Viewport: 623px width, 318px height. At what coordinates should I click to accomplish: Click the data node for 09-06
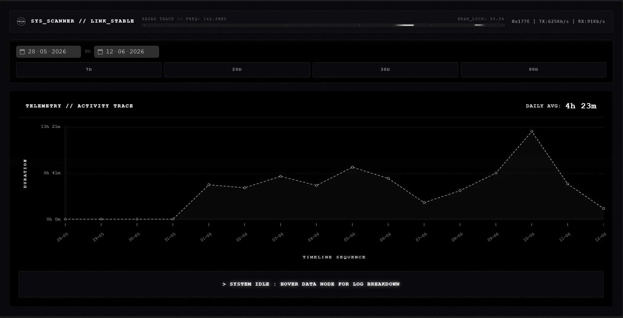click(x=496, y=173)
